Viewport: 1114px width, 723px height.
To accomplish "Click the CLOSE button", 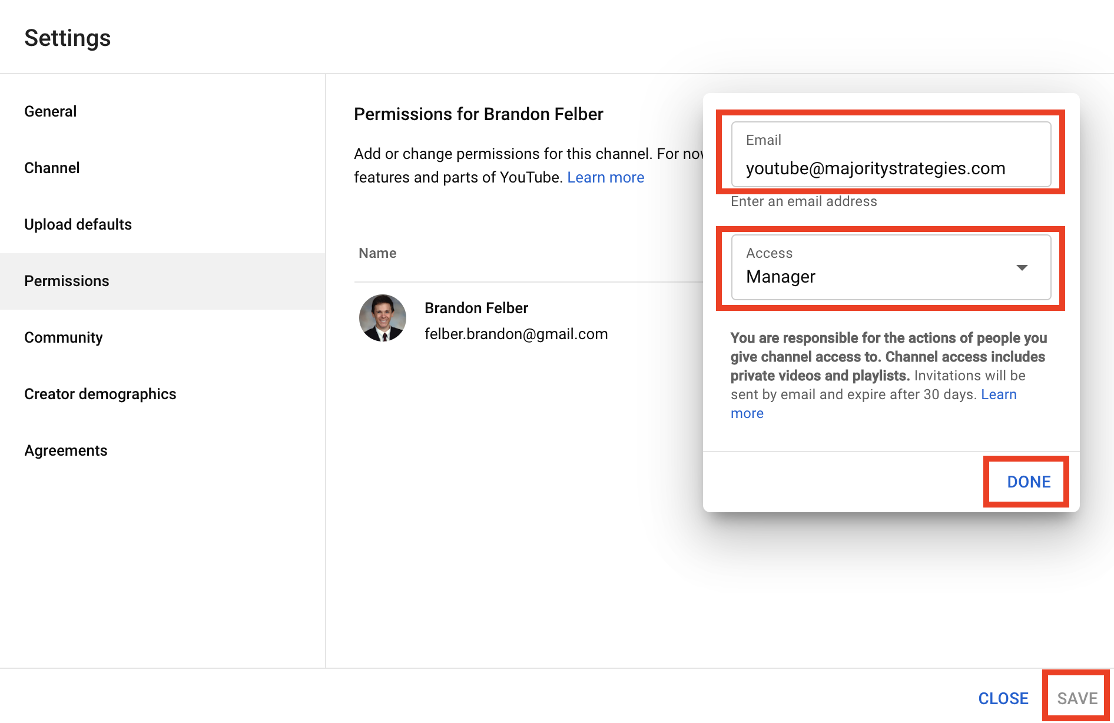I will point(1003,698).
